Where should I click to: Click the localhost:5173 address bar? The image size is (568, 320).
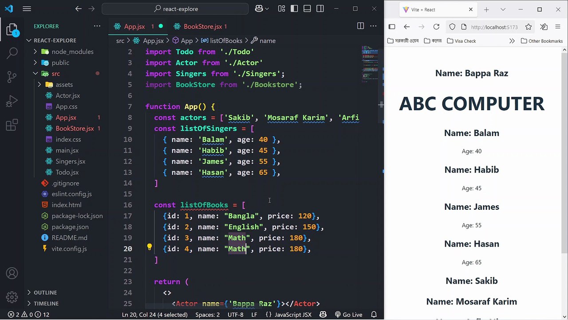pos(490,27)
